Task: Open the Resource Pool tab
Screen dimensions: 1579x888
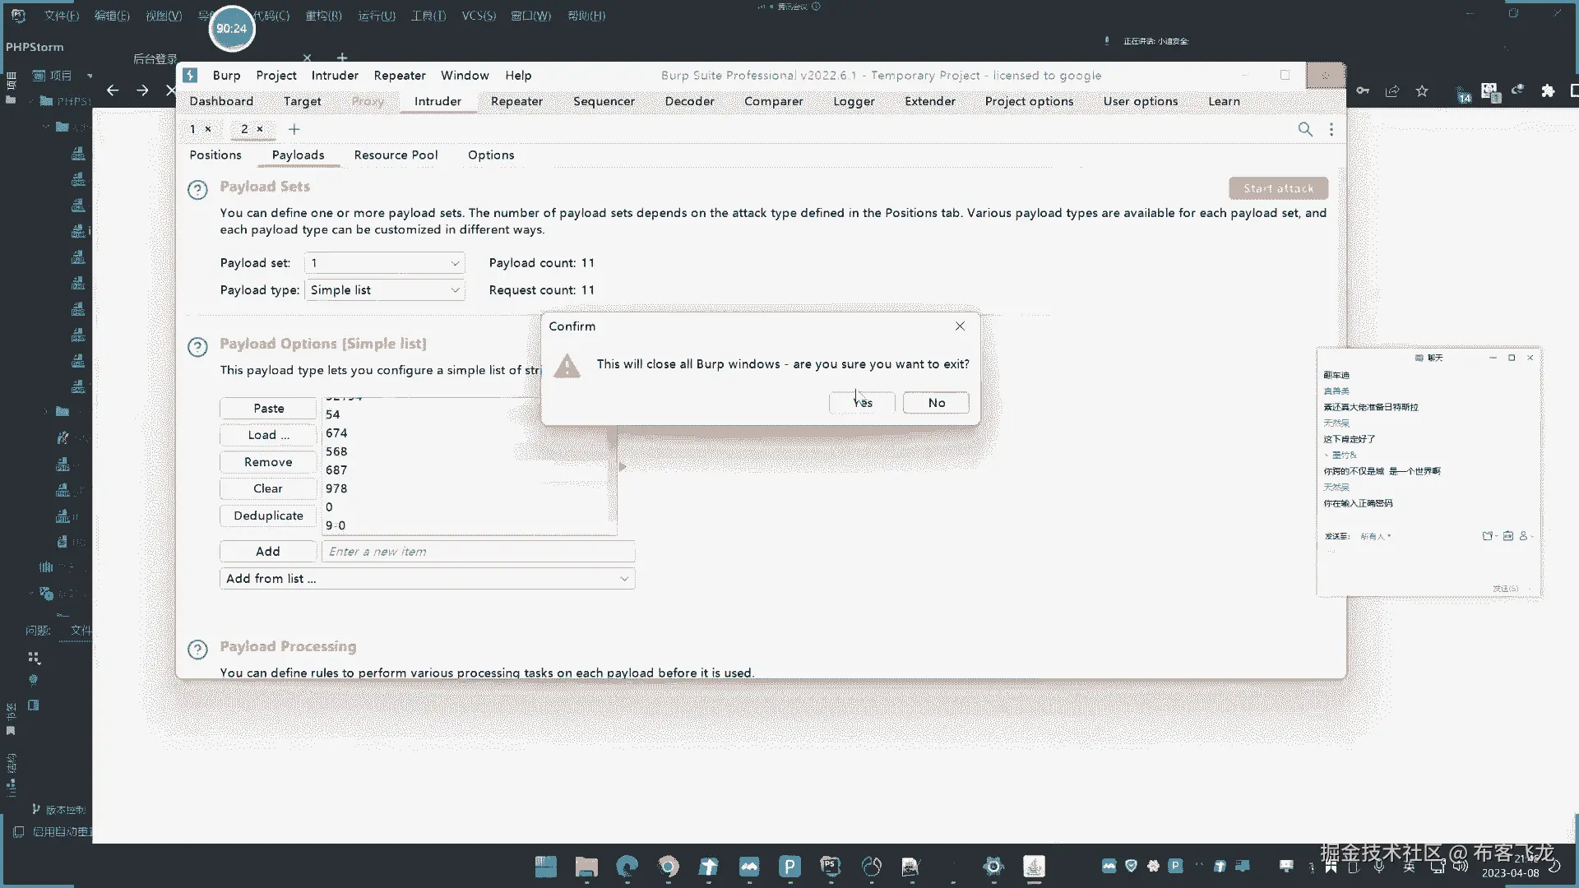Action: [396, 155]
